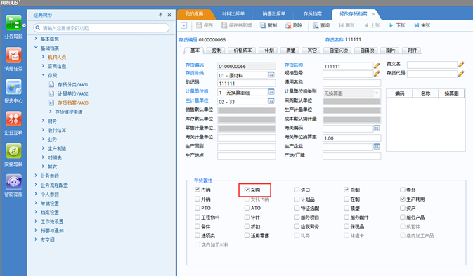
Task: Click document icon of 存货分类/AA31
Action: [51, 84]
